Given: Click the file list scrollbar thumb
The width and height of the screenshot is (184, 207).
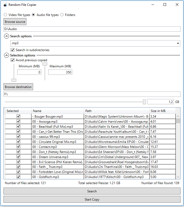Looking at the screenshot, I should point(178,121).
